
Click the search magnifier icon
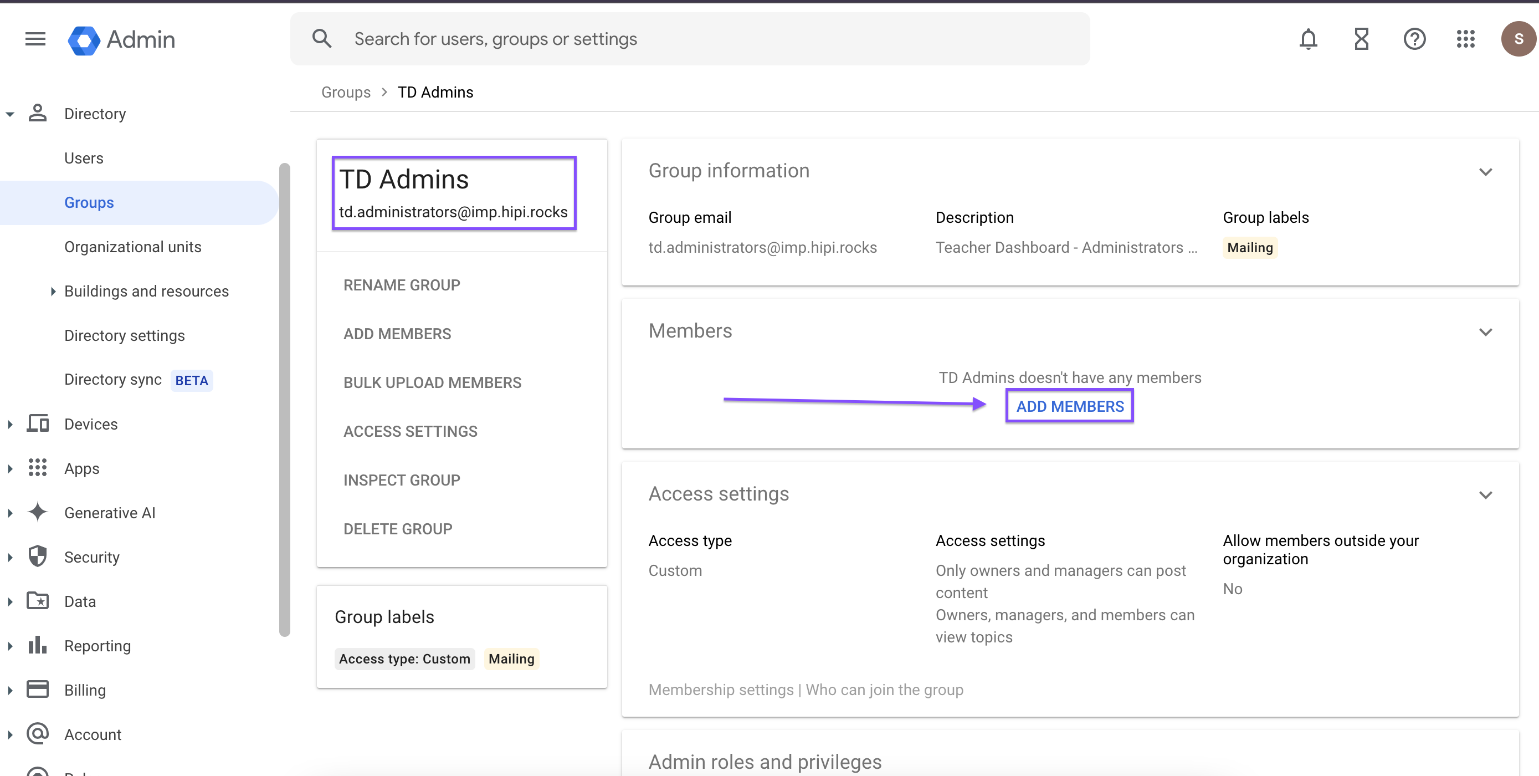(x=322, y=39)
